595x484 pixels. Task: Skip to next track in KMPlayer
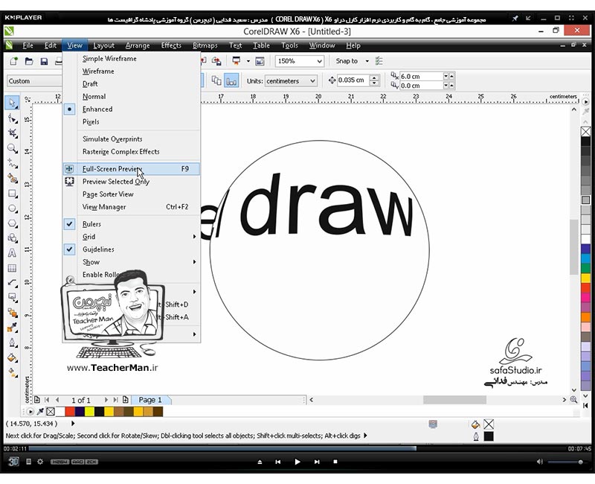coord(317,462)
